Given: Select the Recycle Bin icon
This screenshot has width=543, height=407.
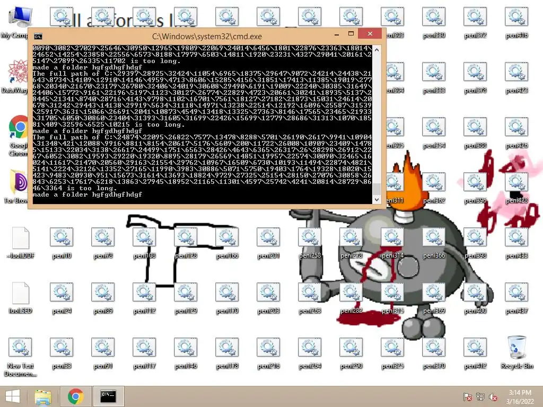Looking at the screenshot, I should click(516, 352).
